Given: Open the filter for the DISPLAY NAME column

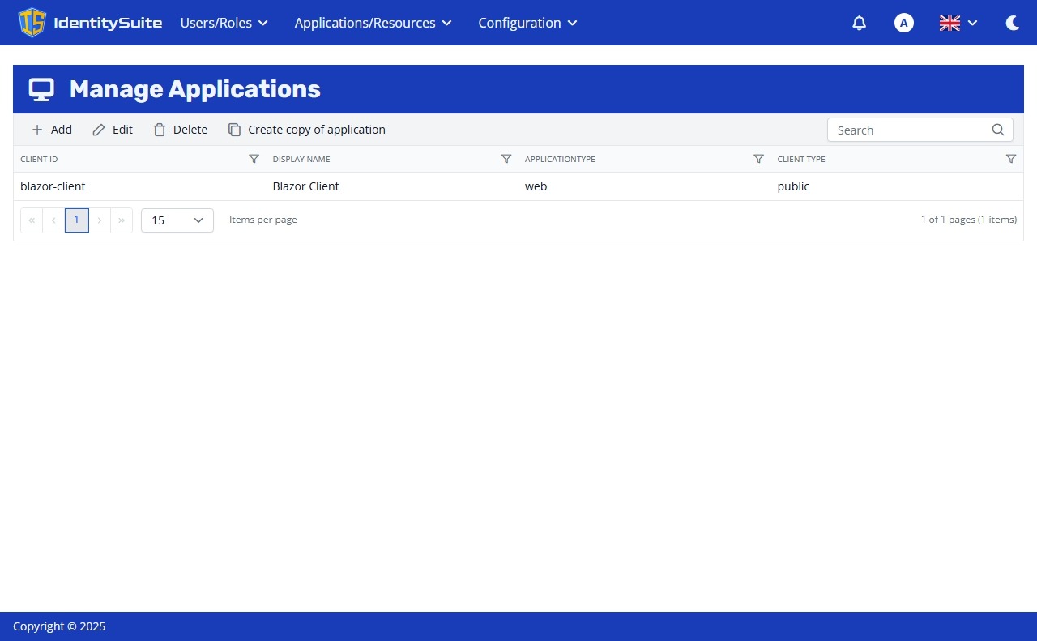Looking at the screenshot, I should pos(506,159).
